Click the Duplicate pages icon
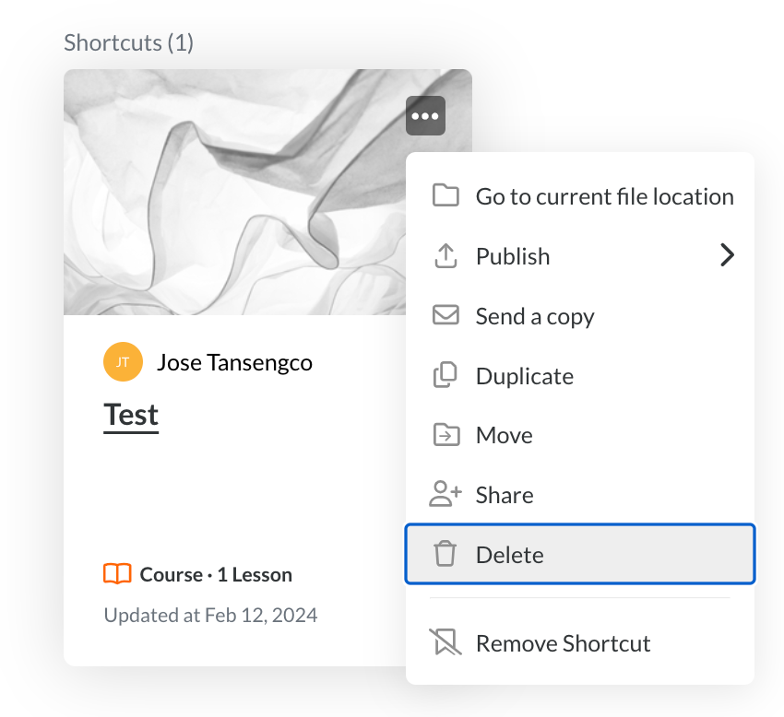Image resolution: width=784 pixels, height=717 pixels. click(445, 376)
